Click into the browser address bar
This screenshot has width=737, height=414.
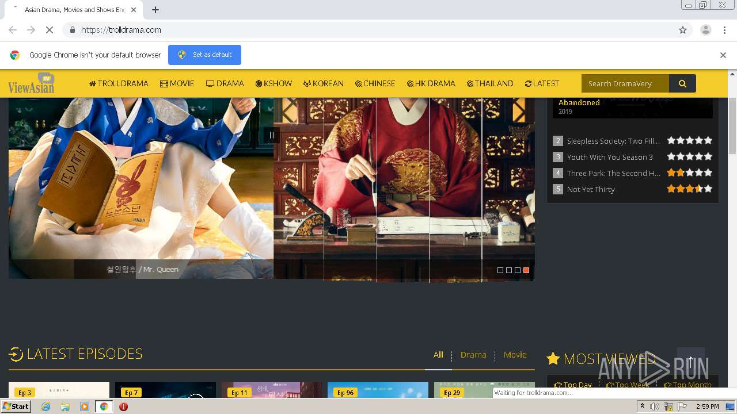pyautogui.click(x=368, y=30)
